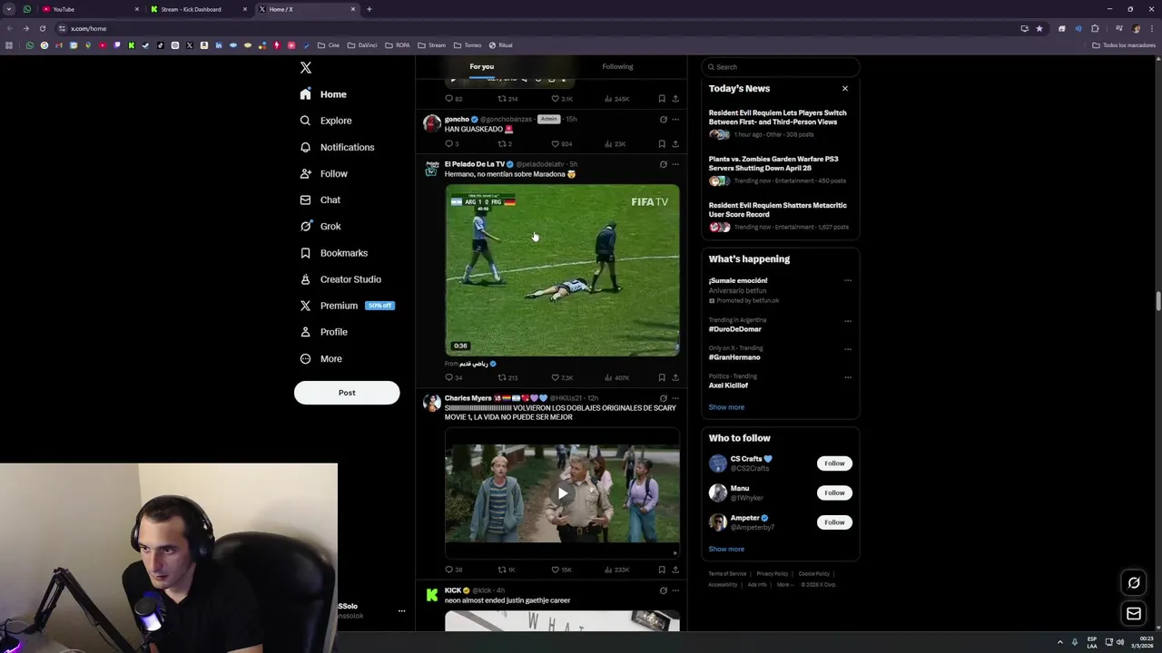Click the Search input field

click(x=780, y=66)
